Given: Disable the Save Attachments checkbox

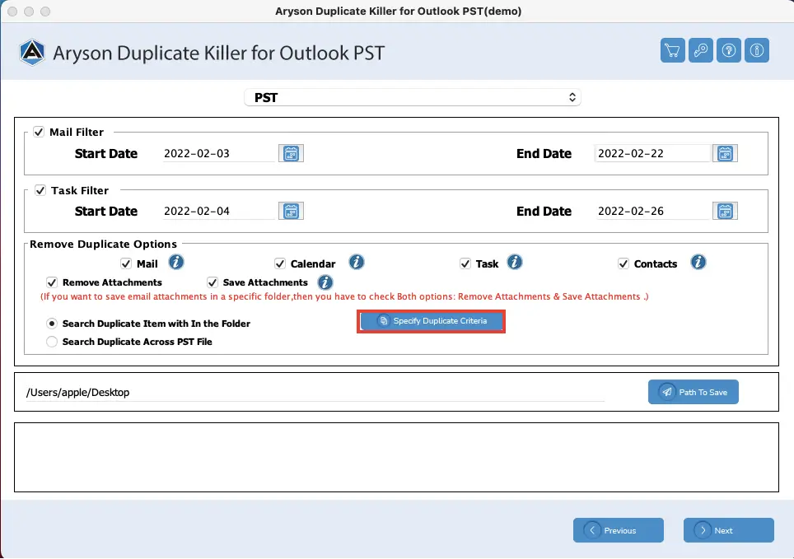Looking at the screenshot, I should click(x=213, y=282).
